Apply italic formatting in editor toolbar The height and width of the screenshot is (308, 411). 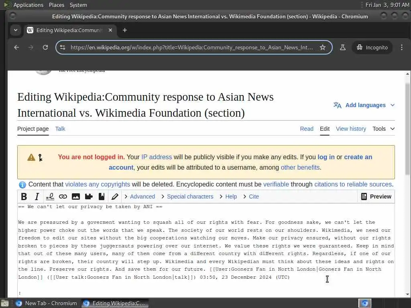37,197
